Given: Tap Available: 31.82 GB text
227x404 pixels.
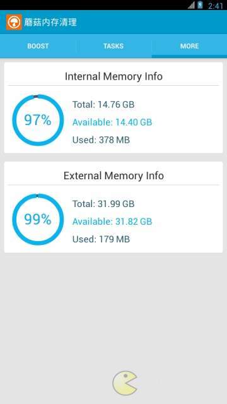Looking at the screenshot, I should click(x=112, y=222).
